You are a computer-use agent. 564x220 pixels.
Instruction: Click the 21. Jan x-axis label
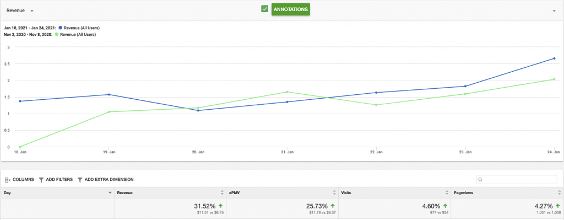pos(287,152)
